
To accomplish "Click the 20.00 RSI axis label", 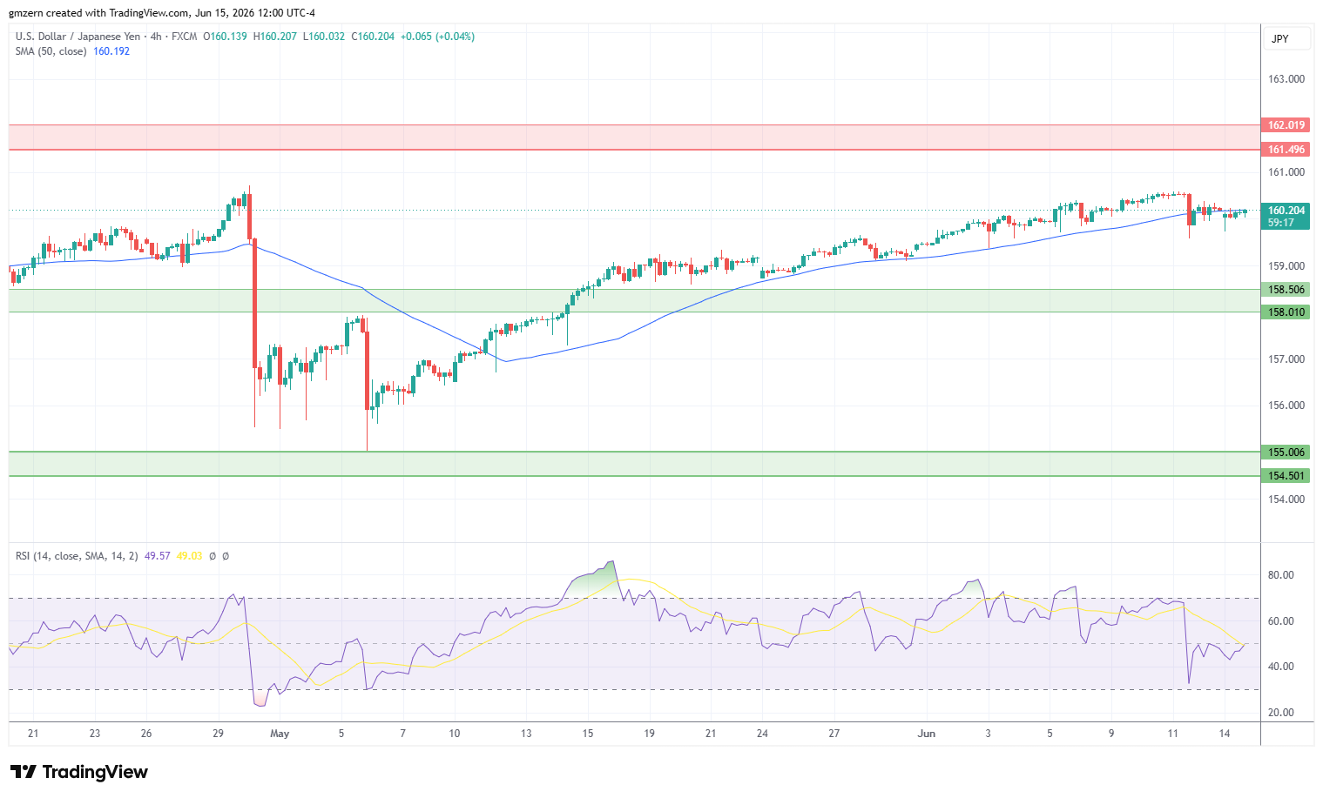I will pos(1281,713).
